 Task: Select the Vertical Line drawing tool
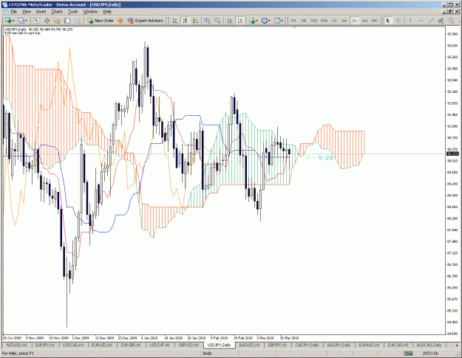pos(410,21)
